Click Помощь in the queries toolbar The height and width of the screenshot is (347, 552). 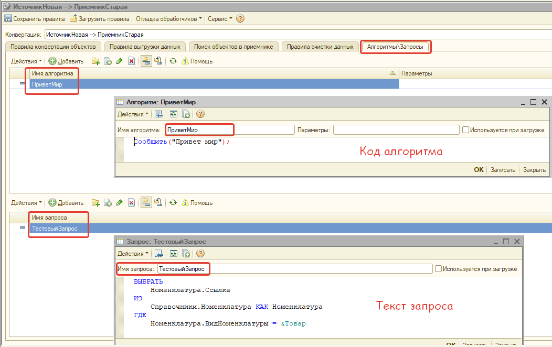coord(197,203)
